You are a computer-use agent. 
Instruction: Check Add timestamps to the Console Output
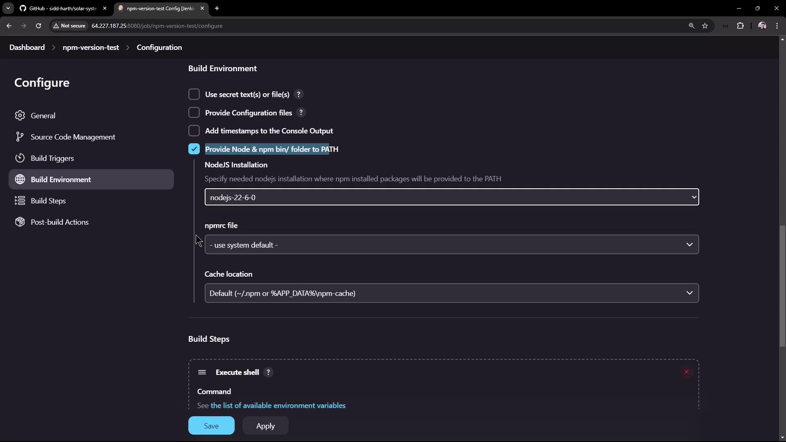[194, 131]
